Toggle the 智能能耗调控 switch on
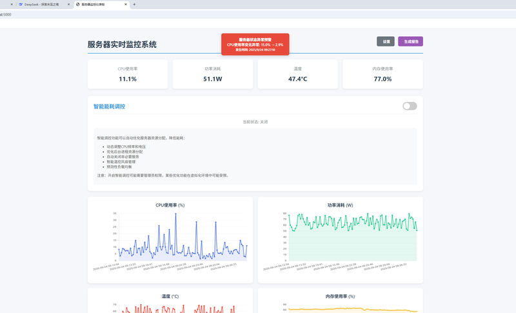 (410, 106)
